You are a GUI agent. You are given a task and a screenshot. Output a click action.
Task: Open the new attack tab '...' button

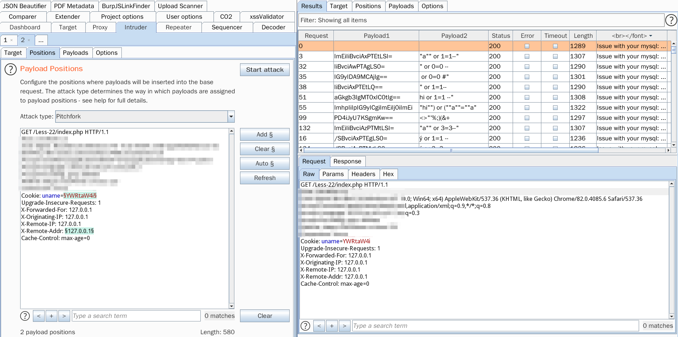click(x=41, y=40)
